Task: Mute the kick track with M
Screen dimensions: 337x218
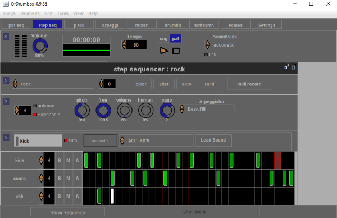Action: coord(69,160)
